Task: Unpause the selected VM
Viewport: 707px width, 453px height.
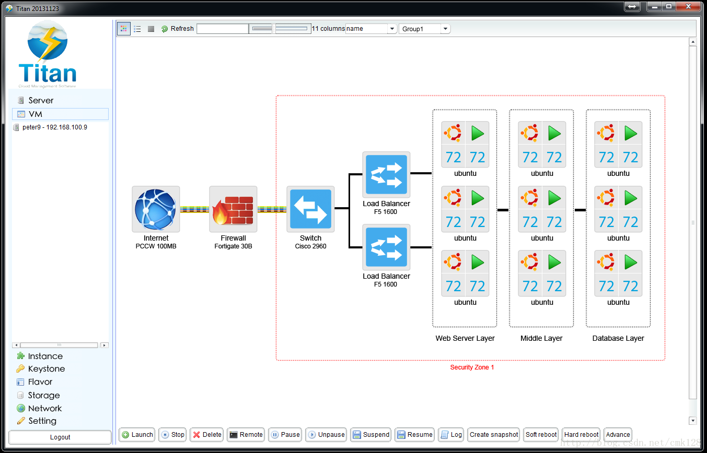Action: [326, 435]
